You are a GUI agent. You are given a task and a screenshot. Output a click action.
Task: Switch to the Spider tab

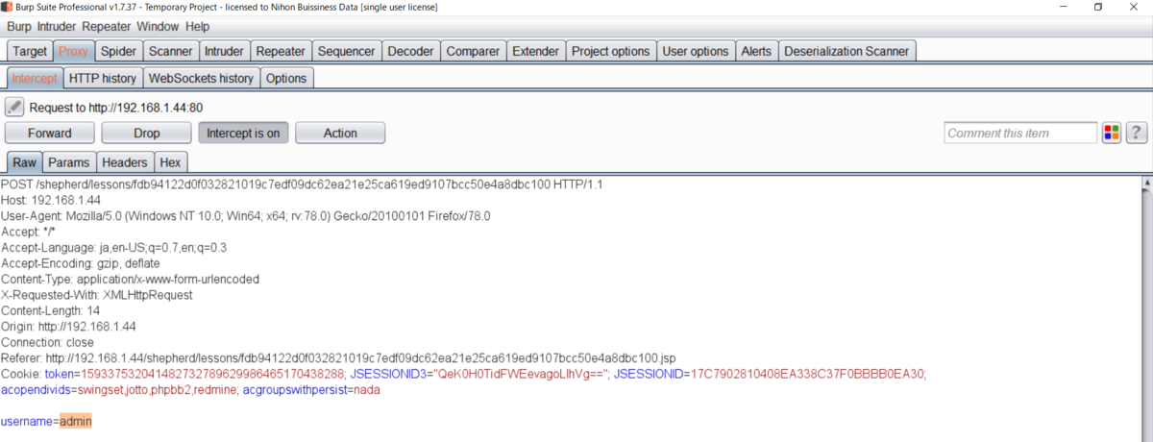tap(118, 51)
